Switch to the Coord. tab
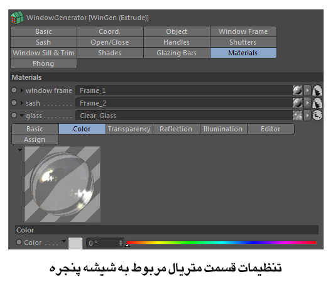This screenshot has height=284, width=333. (110, 31)
